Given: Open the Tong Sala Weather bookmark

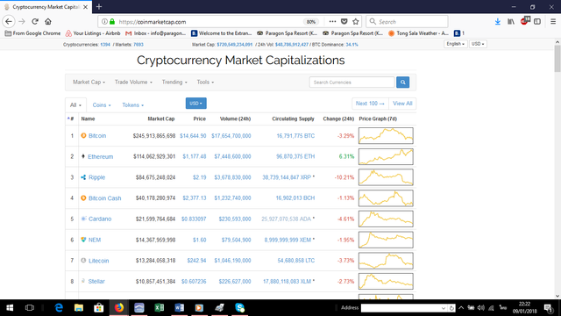Looking at the screenshot, I should tap(418, 33).
